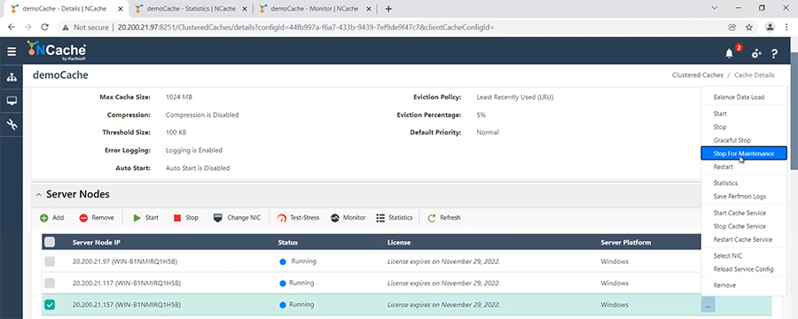Choose Restart Cache Service
Image resolution: width=798 pixels, height=319 pixels.
click(742, 239)
